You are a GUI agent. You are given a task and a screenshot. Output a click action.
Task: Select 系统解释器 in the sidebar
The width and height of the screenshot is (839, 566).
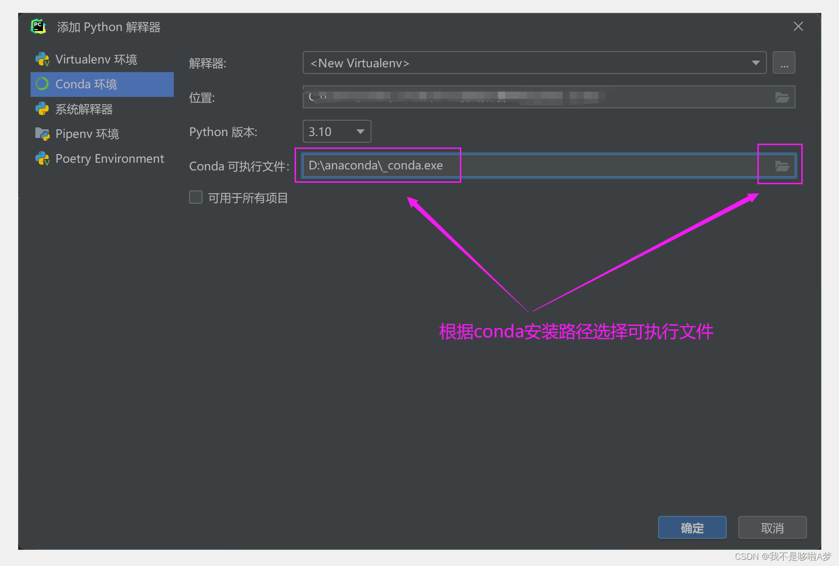click(x=102, y=109)
